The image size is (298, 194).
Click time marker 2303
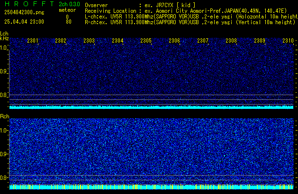89,41
